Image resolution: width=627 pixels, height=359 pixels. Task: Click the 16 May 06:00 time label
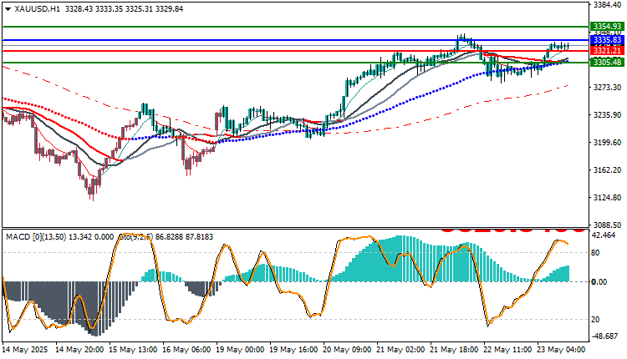pos(186,350)
